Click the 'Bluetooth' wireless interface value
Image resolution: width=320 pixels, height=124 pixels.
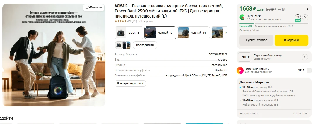pos(221,70)
